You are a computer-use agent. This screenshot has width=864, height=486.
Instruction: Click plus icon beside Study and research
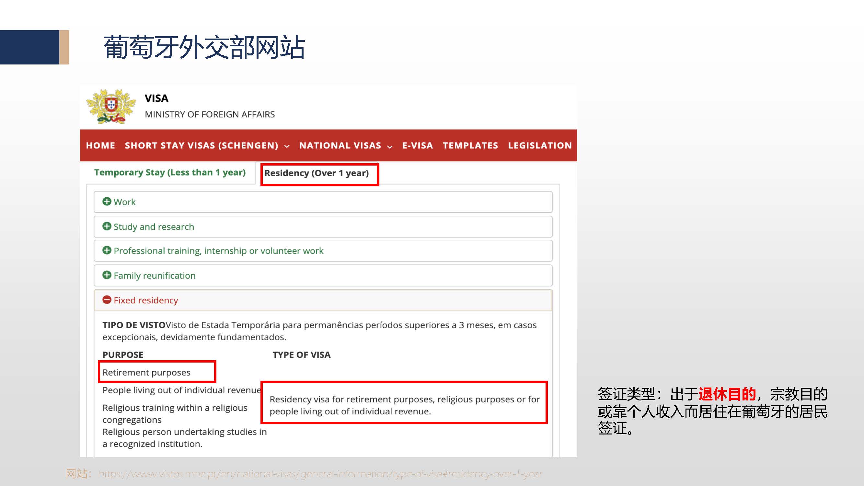[107, 226]
